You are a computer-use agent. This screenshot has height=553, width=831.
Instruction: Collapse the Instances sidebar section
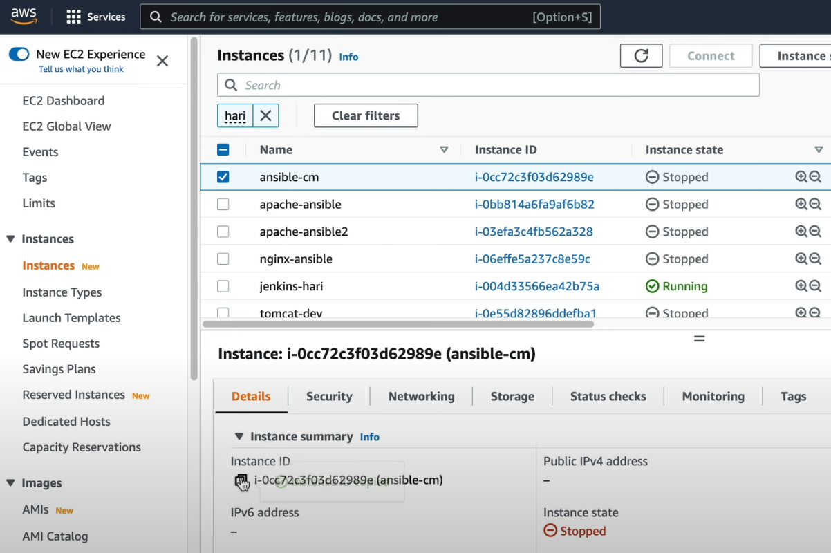(x=10, y=239)
